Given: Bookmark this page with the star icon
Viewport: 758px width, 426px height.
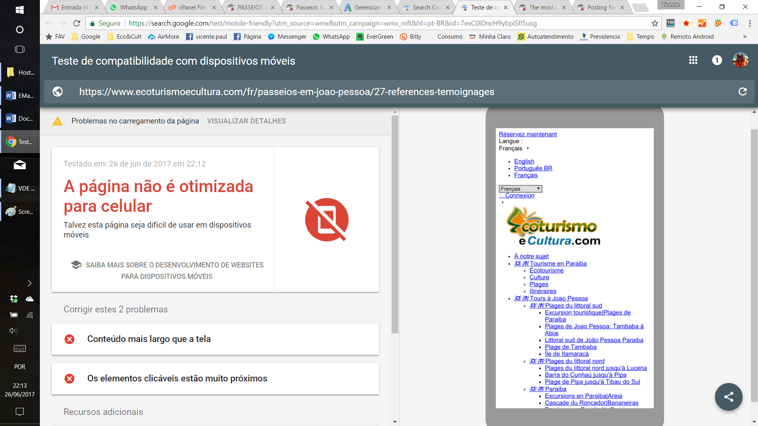Looking at the screenshot, I should [655, 23].
